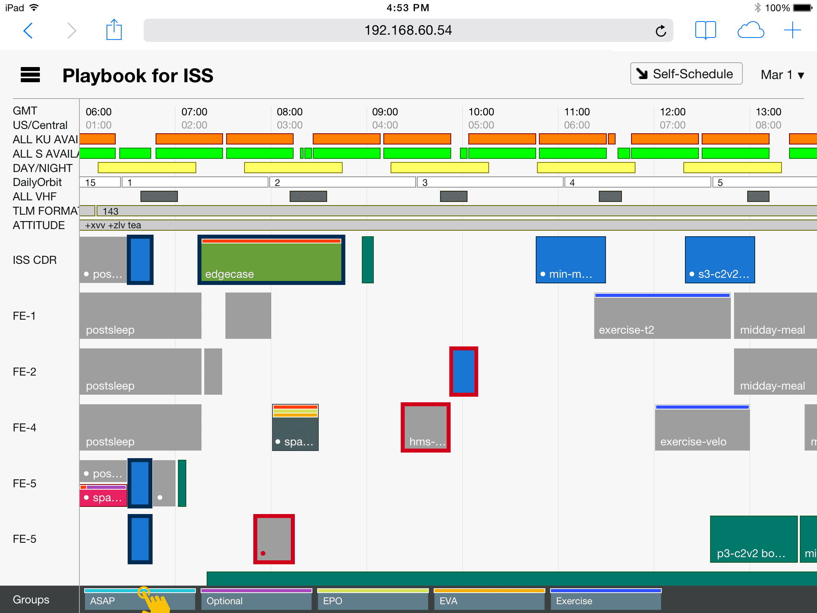Viewport: 817px width, 613px height.
Task: Tap the Safari share icon
Action: [114, 30]
